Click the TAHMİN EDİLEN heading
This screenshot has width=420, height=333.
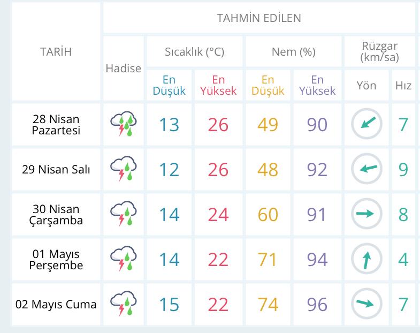pos(259,18)
